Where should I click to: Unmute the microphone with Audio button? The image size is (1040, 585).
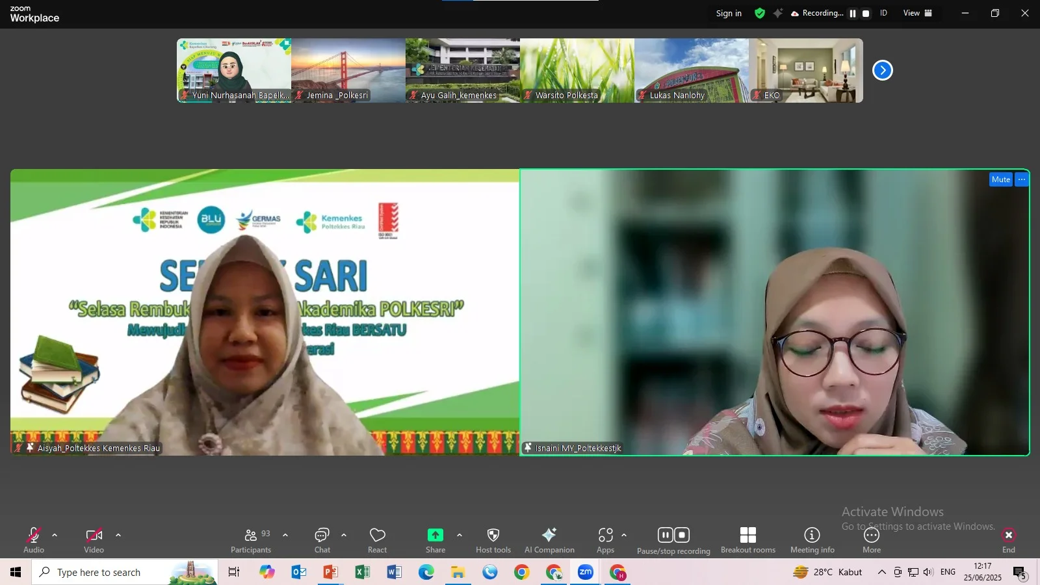[x=34, y=539]
